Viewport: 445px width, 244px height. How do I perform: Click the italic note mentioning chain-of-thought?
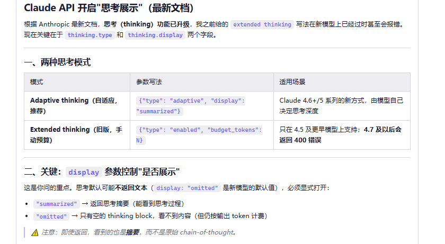(139, 232)
